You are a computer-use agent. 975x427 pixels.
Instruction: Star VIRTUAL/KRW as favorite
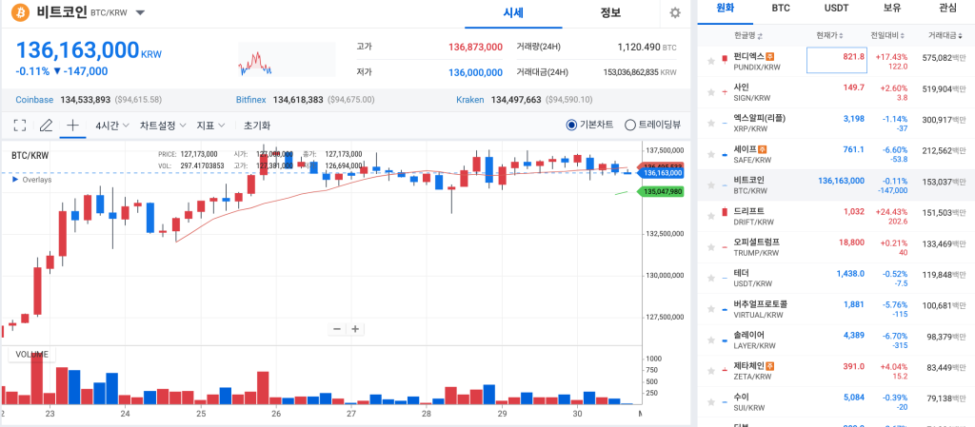tap(710, 309)
